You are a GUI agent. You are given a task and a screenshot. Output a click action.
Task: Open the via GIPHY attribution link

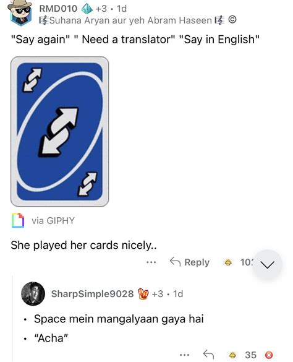click(x=53, y=221)
